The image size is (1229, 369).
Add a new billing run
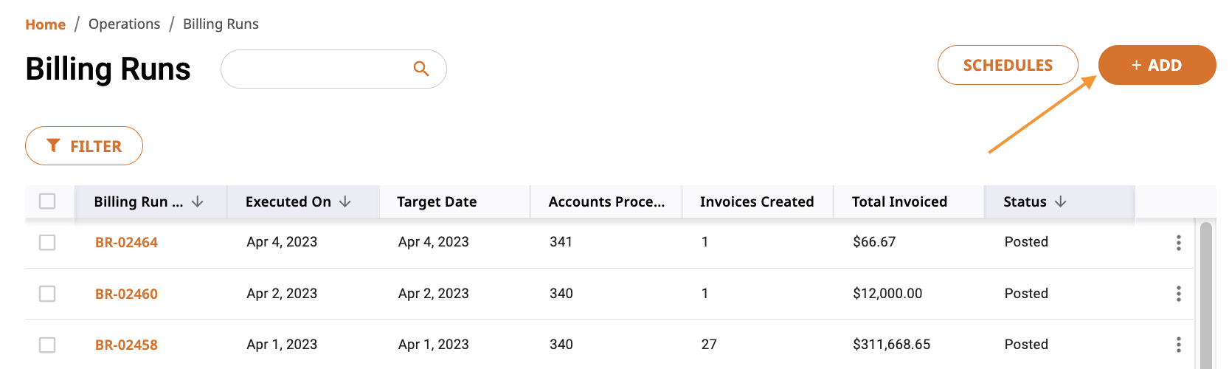[x=1157, y=65]
